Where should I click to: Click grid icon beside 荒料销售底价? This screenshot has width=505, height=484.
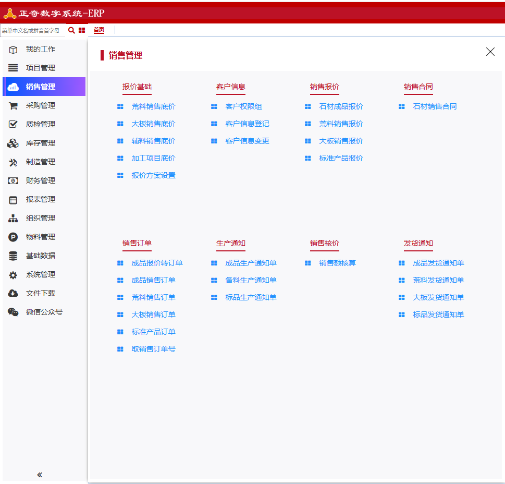120,107
